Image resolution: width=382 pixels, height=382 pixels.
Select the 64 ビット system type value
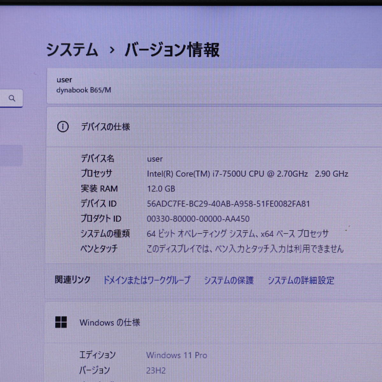click(x=237, y=234)
